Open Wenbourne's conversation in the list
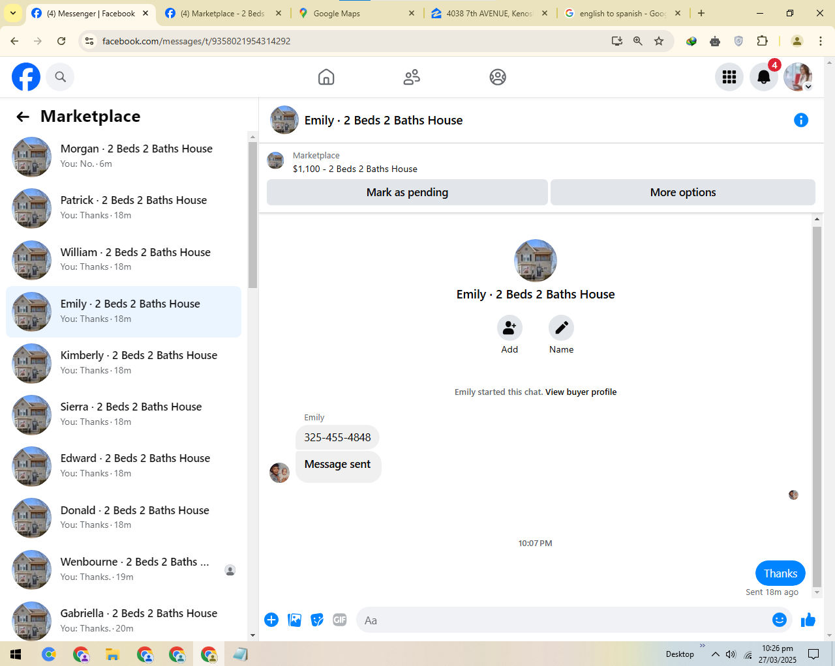The image size is (835, 666). [x=124, y=570]
